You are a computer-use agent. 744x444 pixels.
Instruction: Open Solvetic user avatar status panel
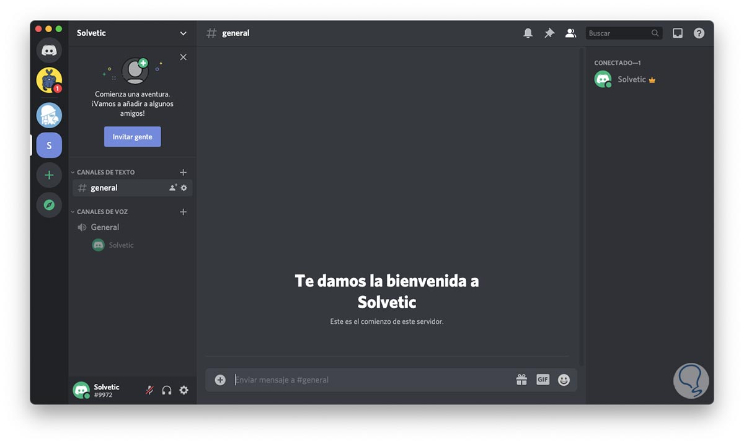pyautogui.click(x=81, y=390)
